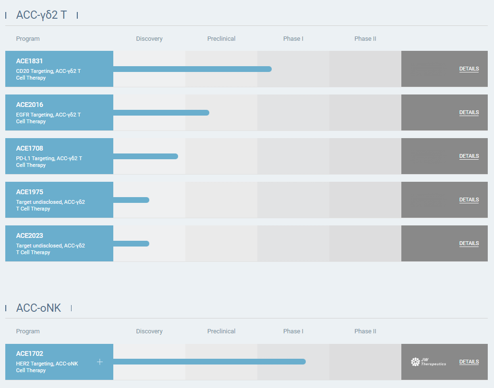Click the ACC-oNK section heading
494x388 pixels.
click(x=38, y=308)
